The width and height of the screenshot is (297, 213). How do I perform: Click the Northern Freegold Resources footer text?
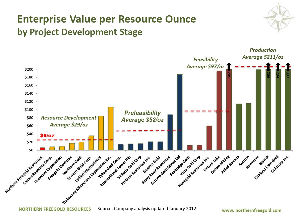tap(55, 209)
